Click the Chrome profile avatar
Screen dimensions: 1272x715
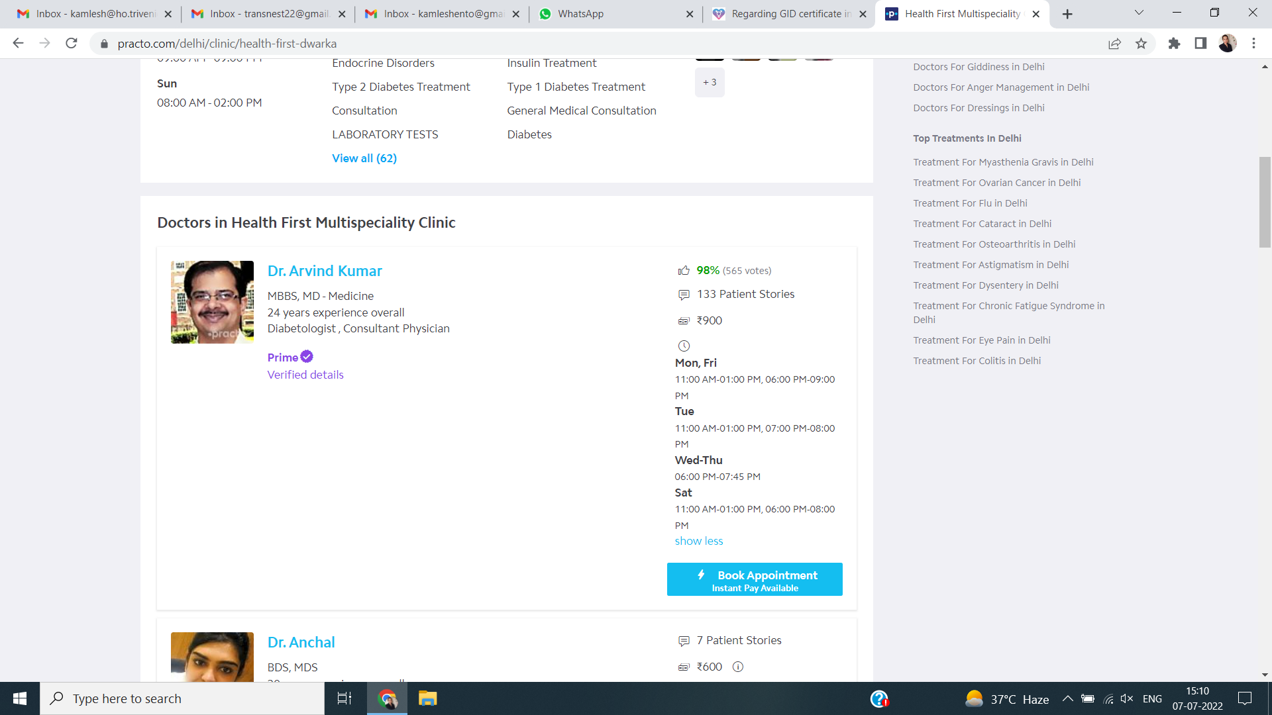pos(1227,44)
